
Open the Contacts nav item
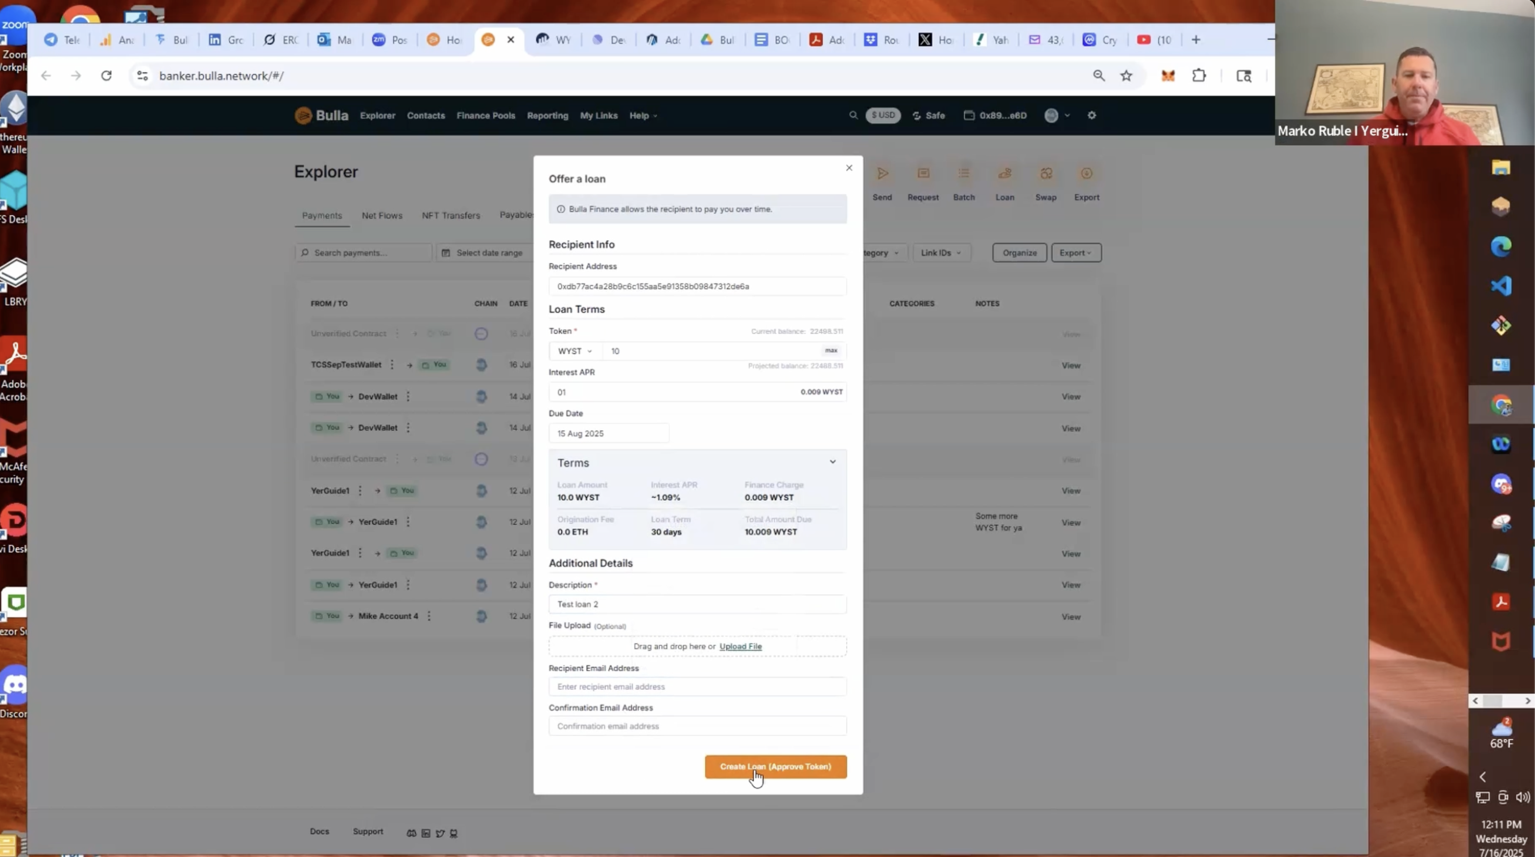(426, 116)
